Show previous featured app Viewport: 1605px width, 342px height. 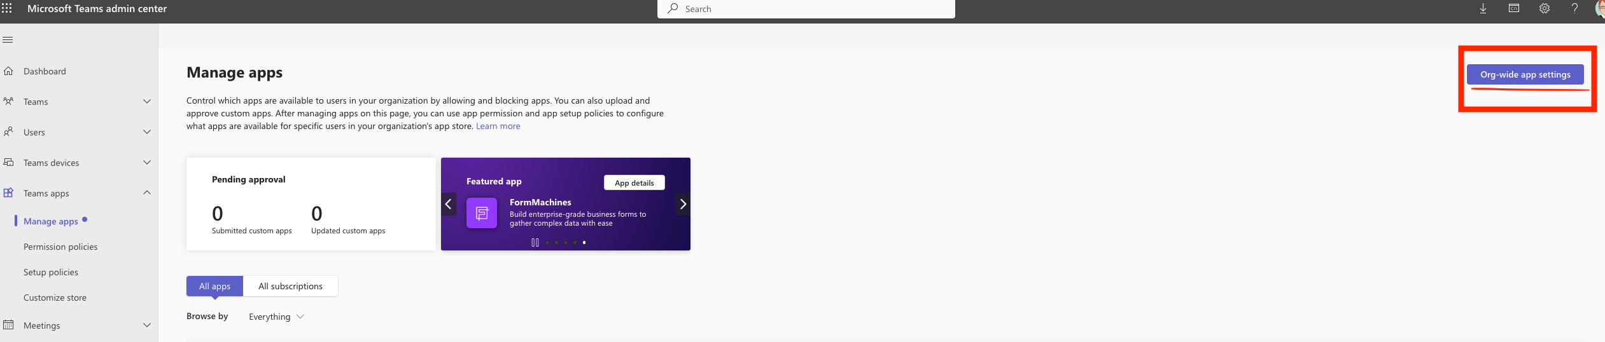pos(449,204)
